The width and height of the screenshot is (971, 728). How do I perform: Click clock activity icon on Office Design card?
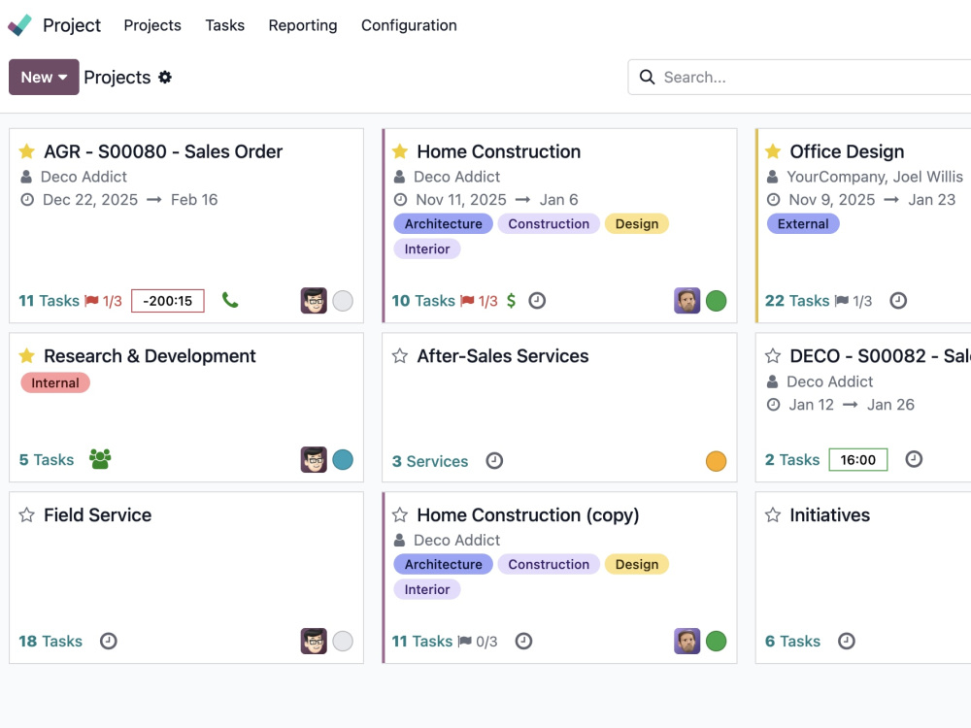[x=898, y=301]
